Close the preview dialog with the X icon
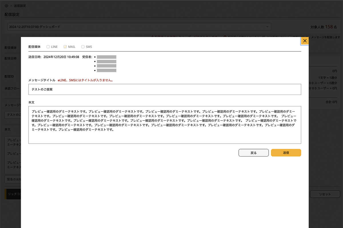 (x=305, y=41)
